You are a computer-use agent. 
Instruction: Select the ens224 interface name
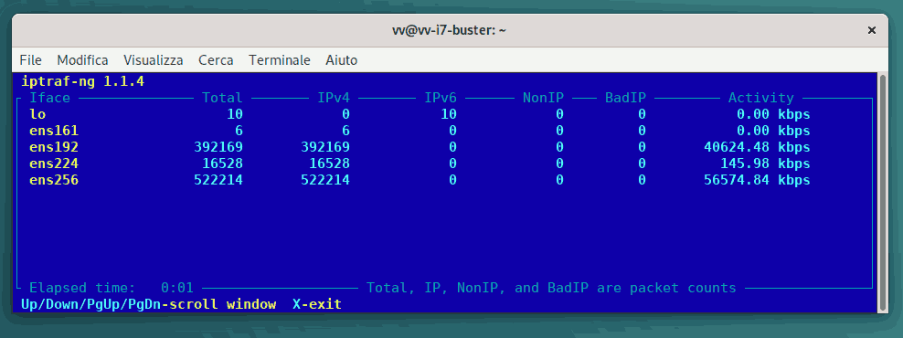pyautogui.click(x=54, y=164)
